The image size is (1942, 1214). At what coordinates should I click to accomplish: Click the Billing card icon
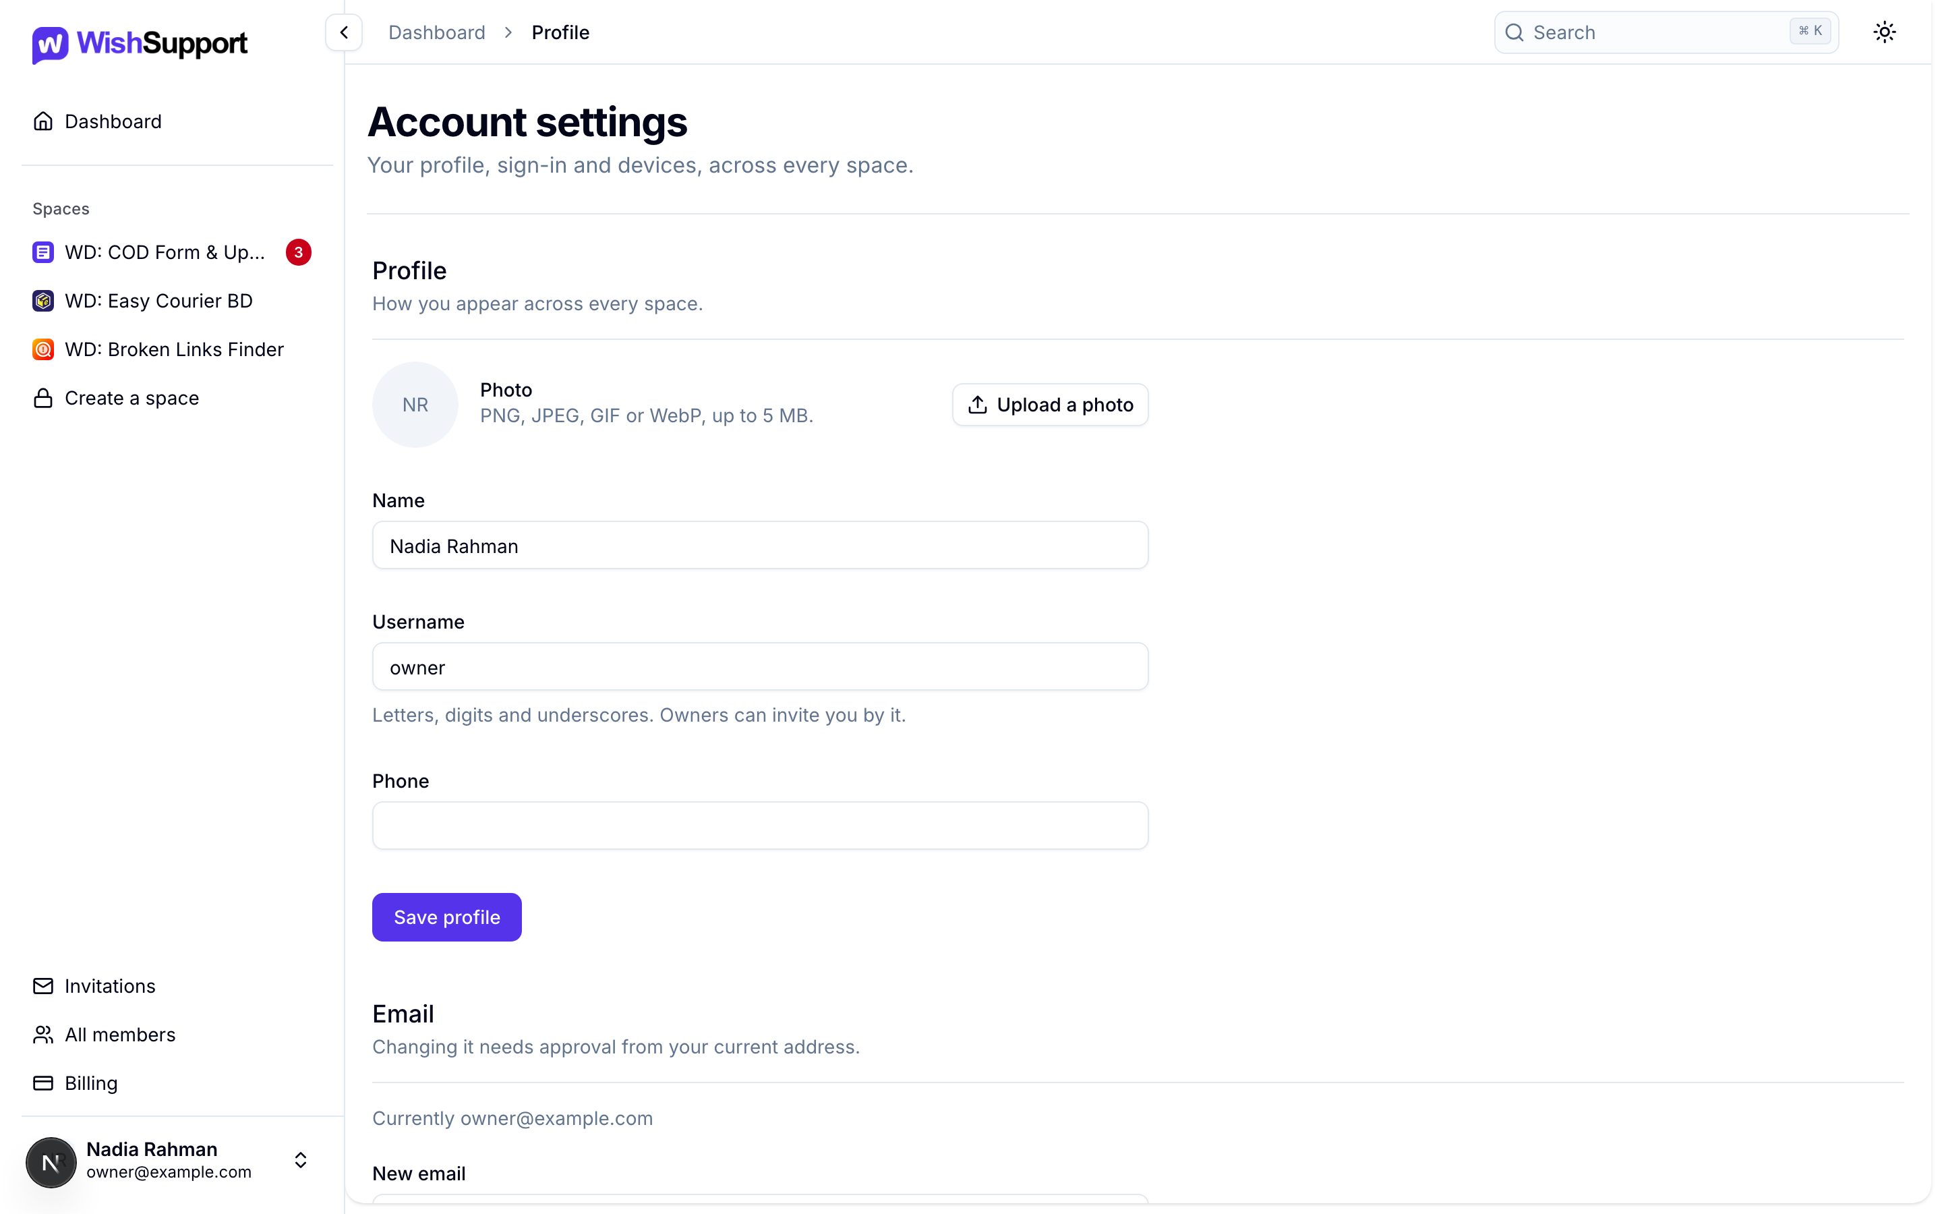click(x=43, y=1083)
